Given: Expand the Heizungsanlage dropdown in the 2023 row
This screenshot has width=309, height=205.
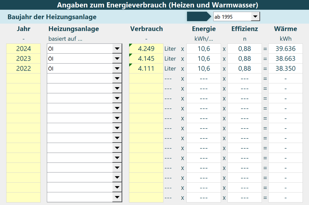Looking at the screenshot, I should click(x=117, y=58).
